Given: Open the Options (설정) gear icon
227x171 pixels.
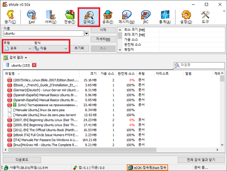Looking at the screenshot, I should (x=186, y=17).
